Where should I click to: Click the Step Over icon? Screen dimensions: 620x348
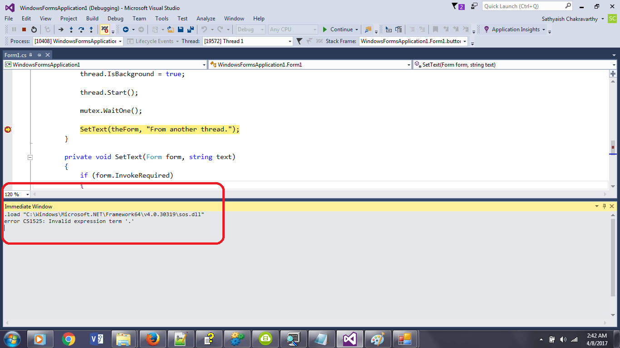coord(81,29)
